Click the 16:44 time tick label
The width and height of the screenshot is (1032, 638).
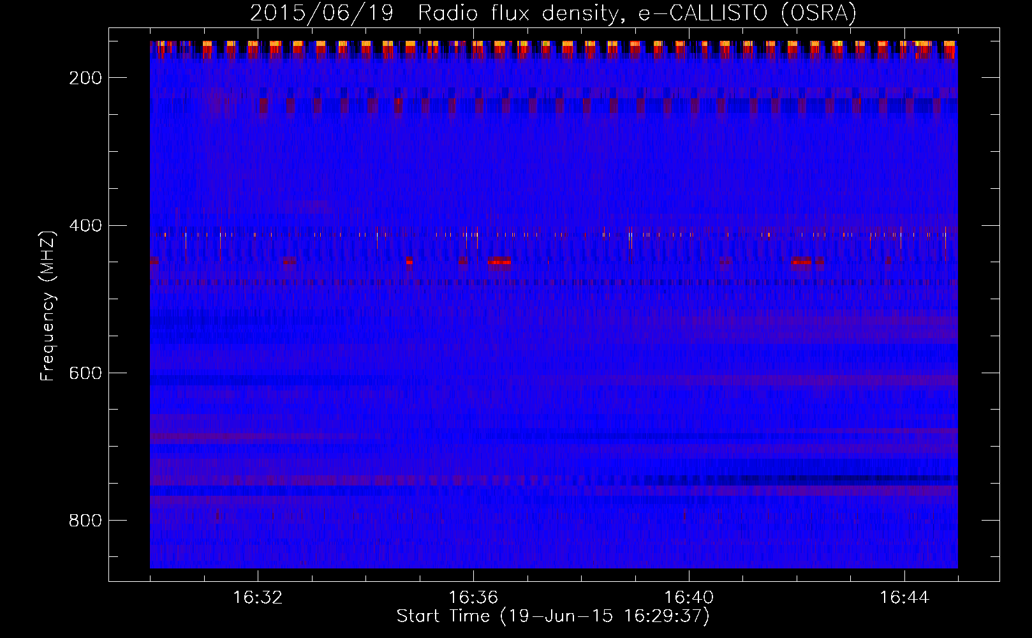(x=904, y=597)
